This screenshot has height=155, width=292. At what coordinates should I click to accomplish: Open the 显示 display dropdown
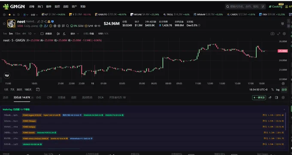[74, 34]
